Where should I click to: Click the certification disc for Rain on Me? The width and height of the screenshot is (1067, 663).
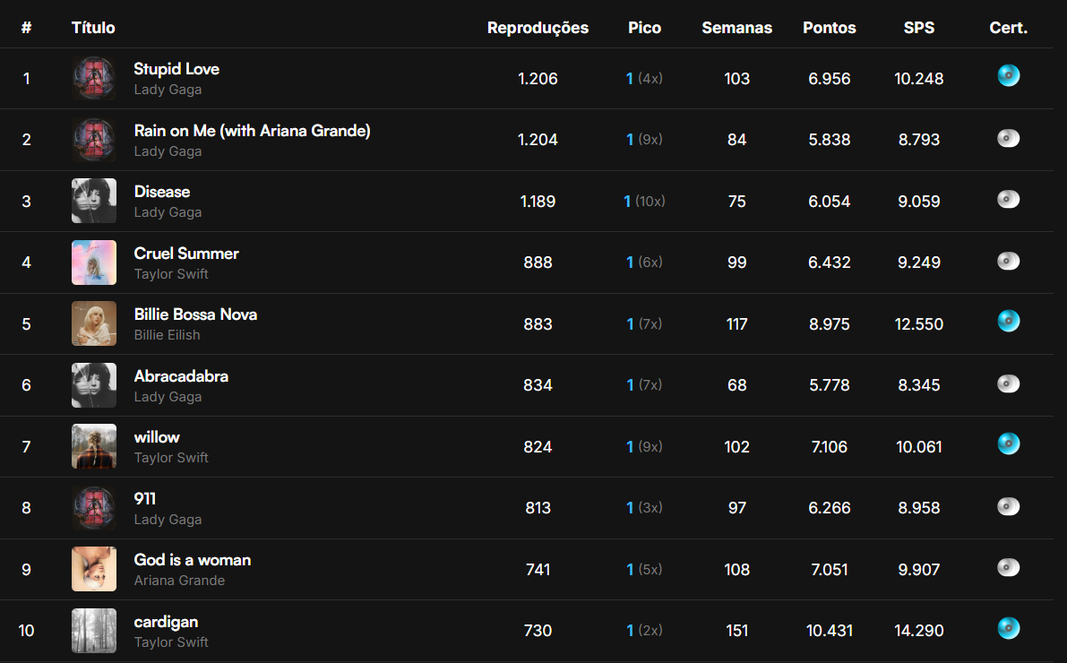[x=1009, y=138]
